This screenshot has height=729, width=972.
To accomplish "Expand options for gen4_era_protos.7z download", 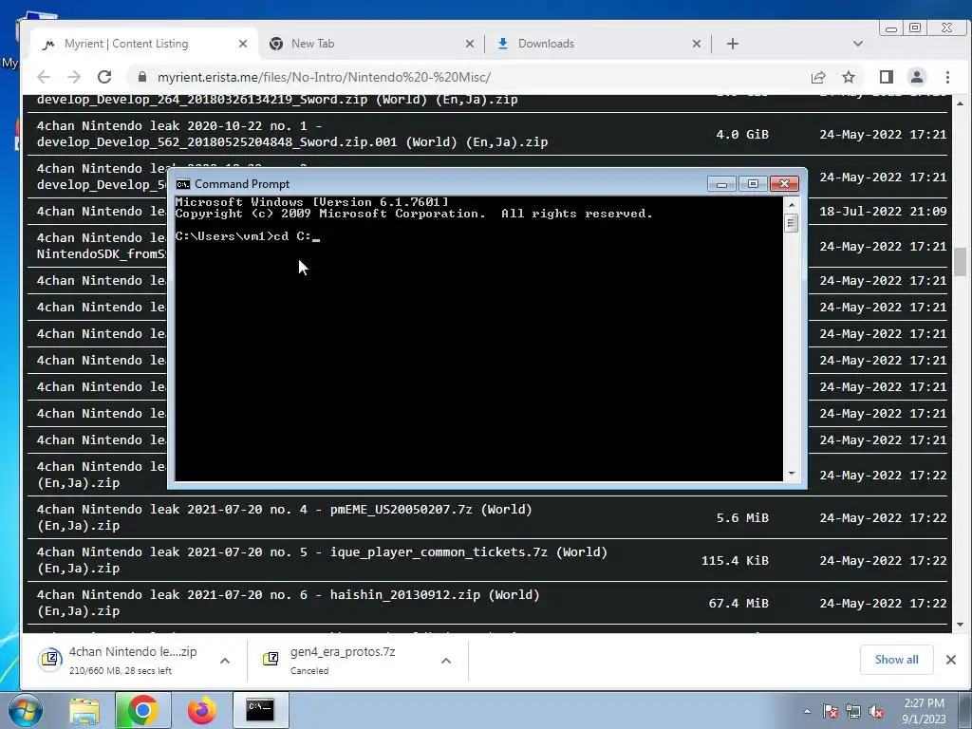I will [x=446, y=661].
